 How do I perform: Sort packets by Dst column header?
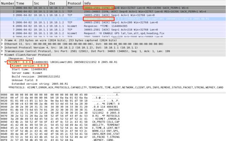(x=58, y=3)
